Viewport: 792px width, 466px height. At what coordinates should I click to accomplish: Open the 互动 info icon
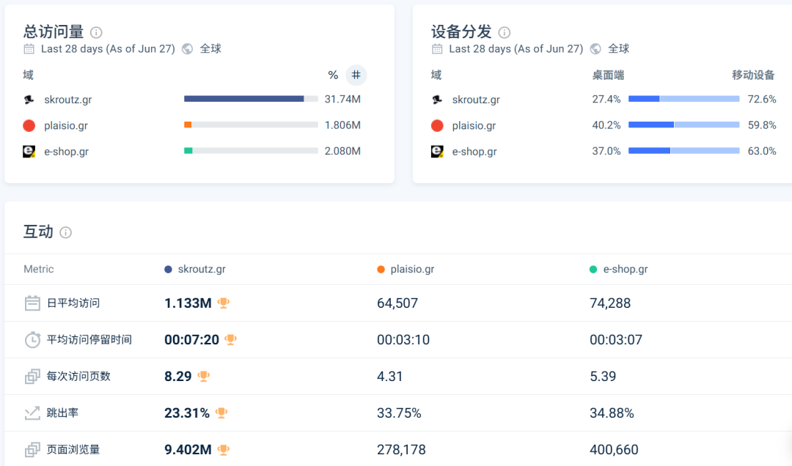click(66, 233)
